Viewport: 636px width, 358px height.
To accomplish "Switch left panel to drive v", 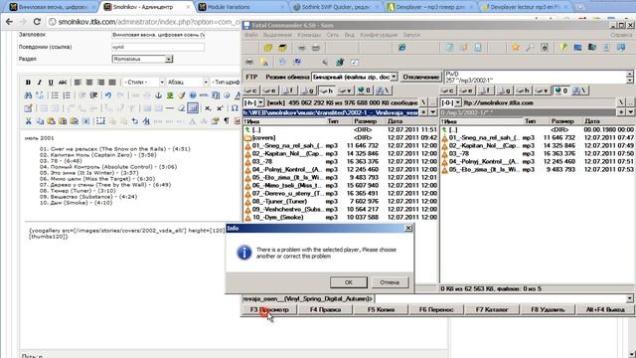I will pyautogui.click(x=345, y=90).
